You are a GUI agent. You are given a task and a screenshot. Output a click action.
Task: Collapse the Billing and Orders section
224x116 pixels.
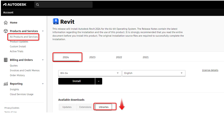click(x=43, y=60)
